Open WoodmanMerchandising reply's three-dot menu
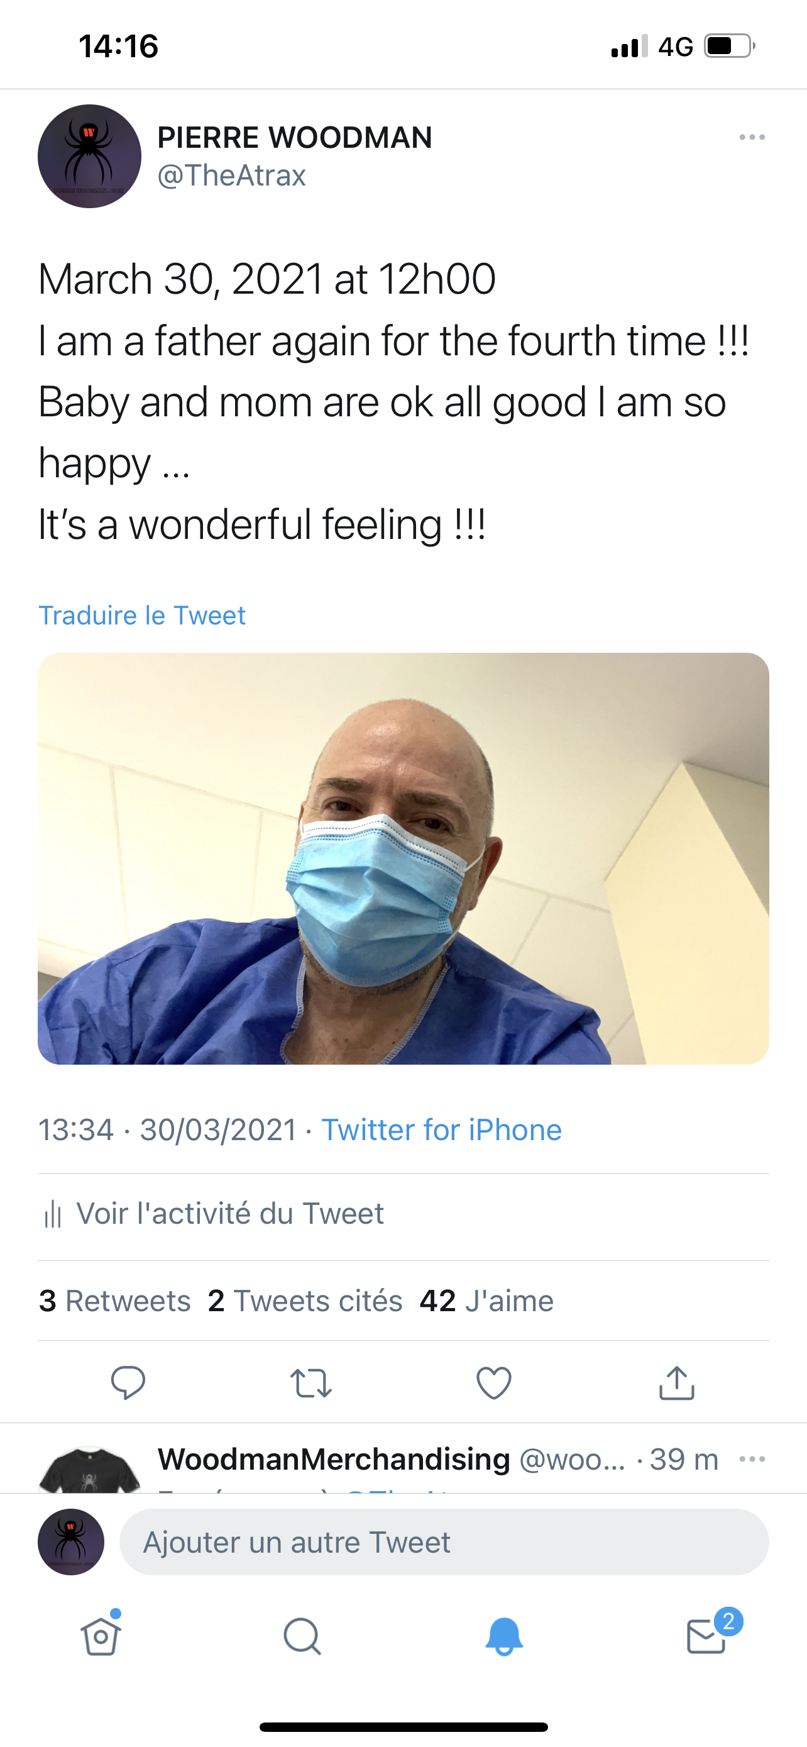Image resolution: width=807 pixels, height=1747 pixels. point(752,1459)
